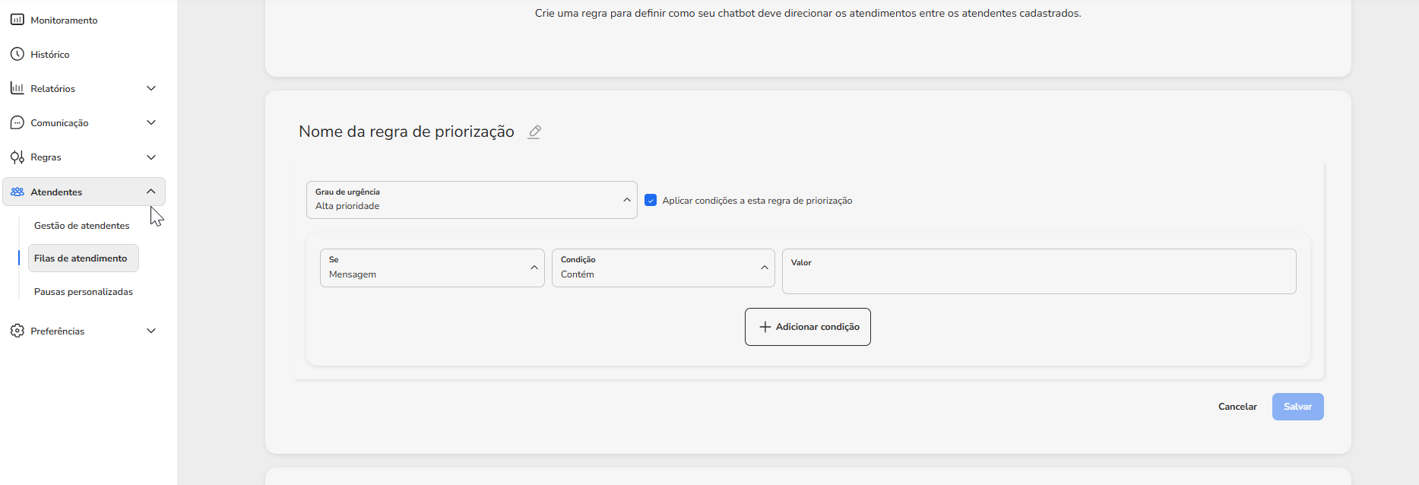Click the Cancelar button

[x=1237, y=407]
